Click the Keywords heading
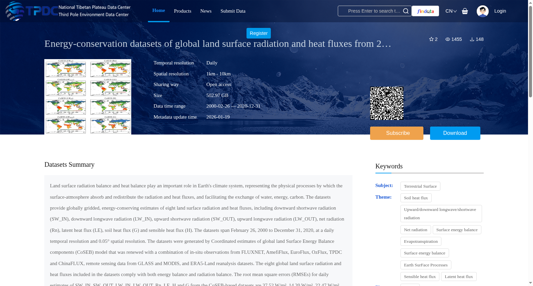This screenshot has height=286, width=533. [x=389, y=166]
